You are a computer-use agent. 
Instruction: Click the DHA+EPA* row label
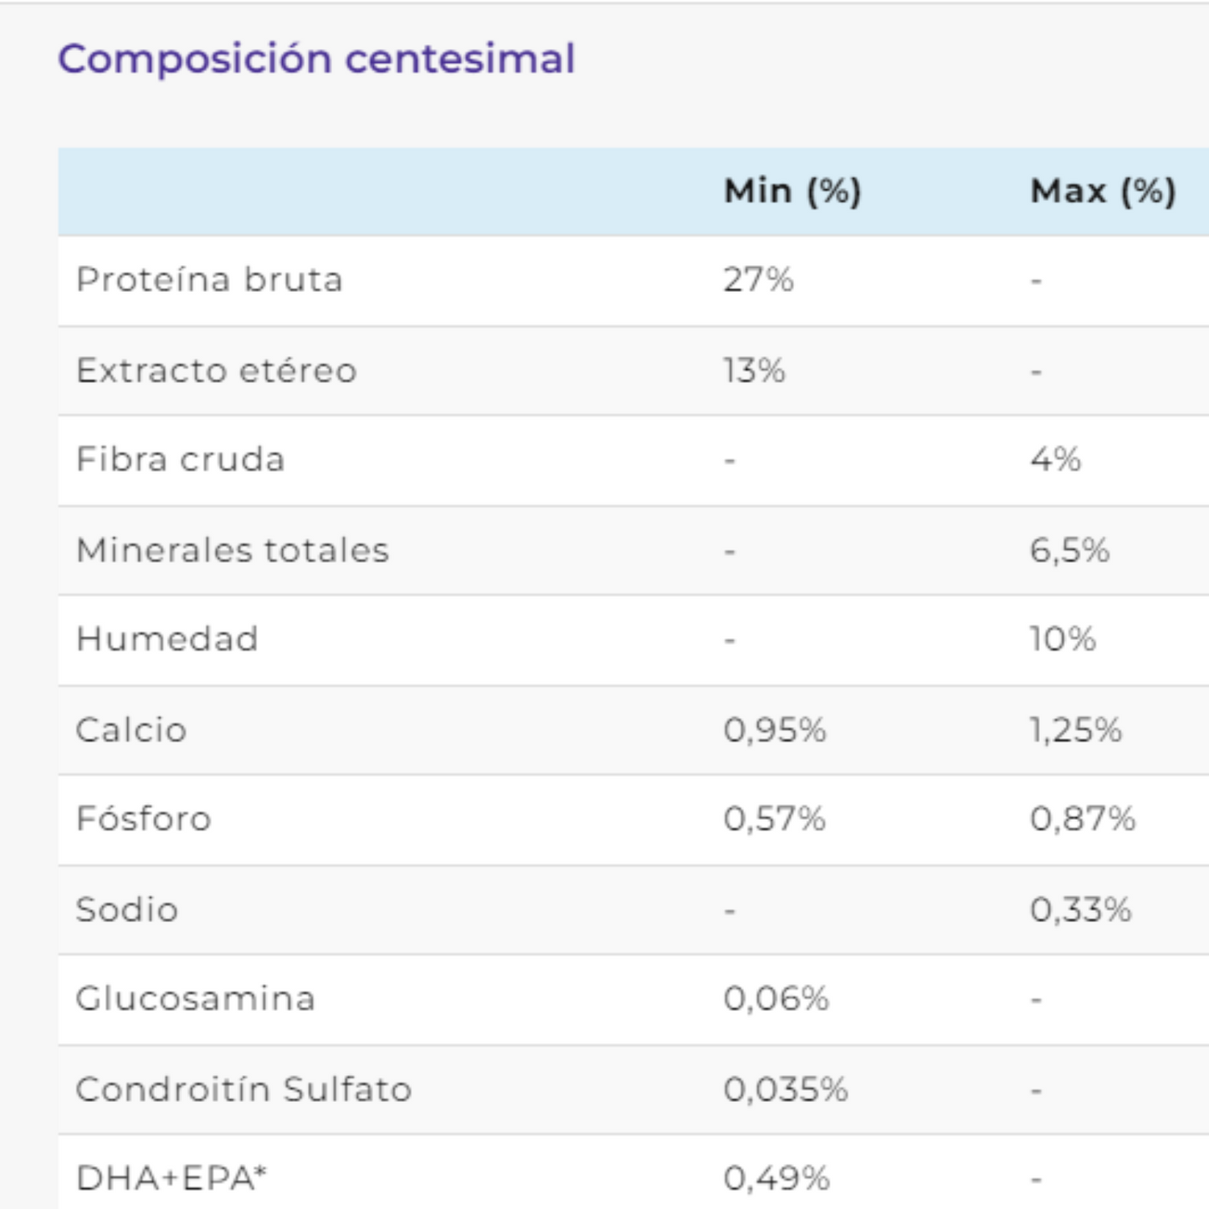coord(172,1179)
